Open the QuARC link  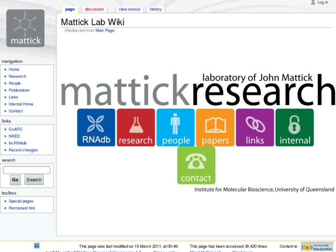coord(15,129)
